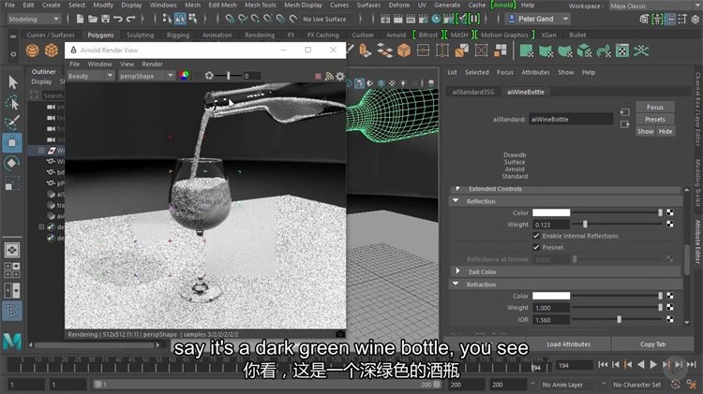Click map button for Refraction Weight
Screen dimensions: 703x394
tap(670, 307)
